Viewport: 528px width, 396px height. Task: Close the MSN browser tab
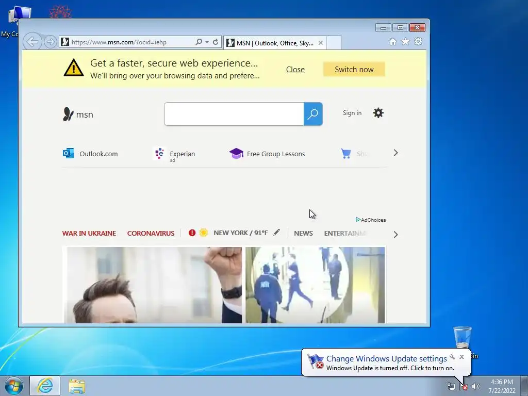pyautogui.click(x=321, y=43)
